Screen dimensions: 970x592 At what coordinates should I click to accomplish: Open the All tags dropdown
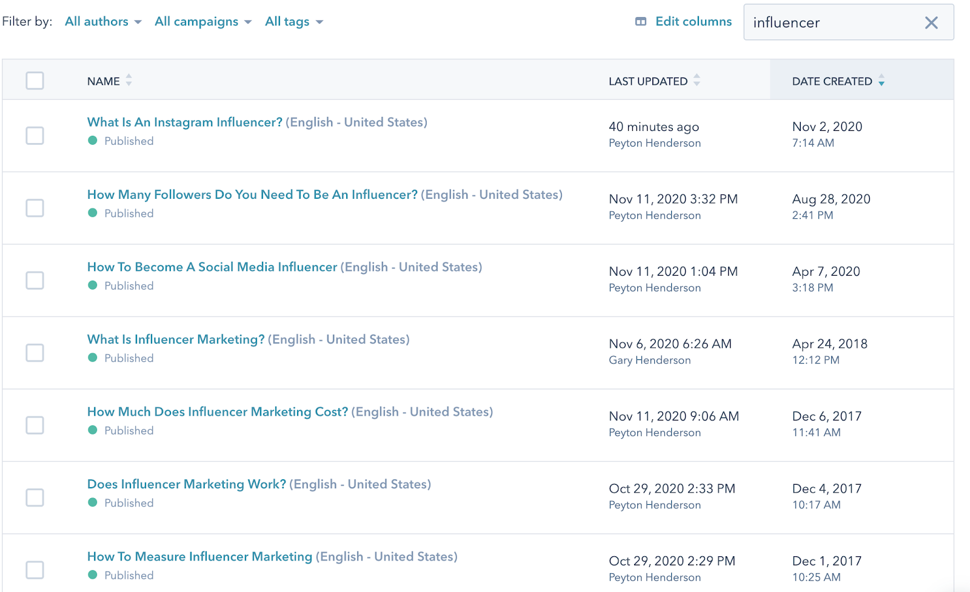tap(294, 22)
